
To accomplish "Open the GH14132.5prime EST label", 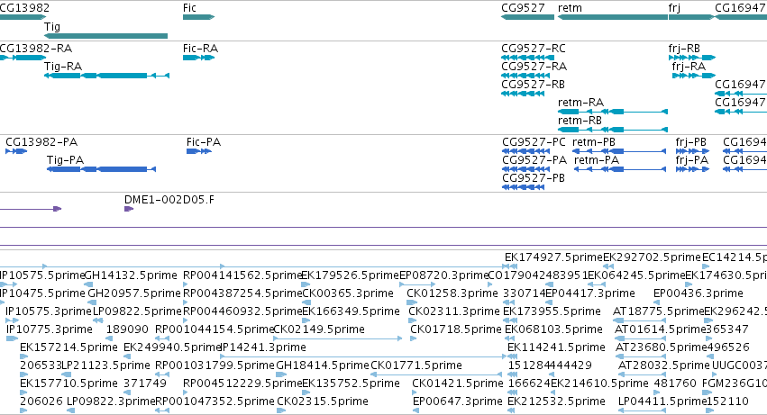I will tap(131, 275).
